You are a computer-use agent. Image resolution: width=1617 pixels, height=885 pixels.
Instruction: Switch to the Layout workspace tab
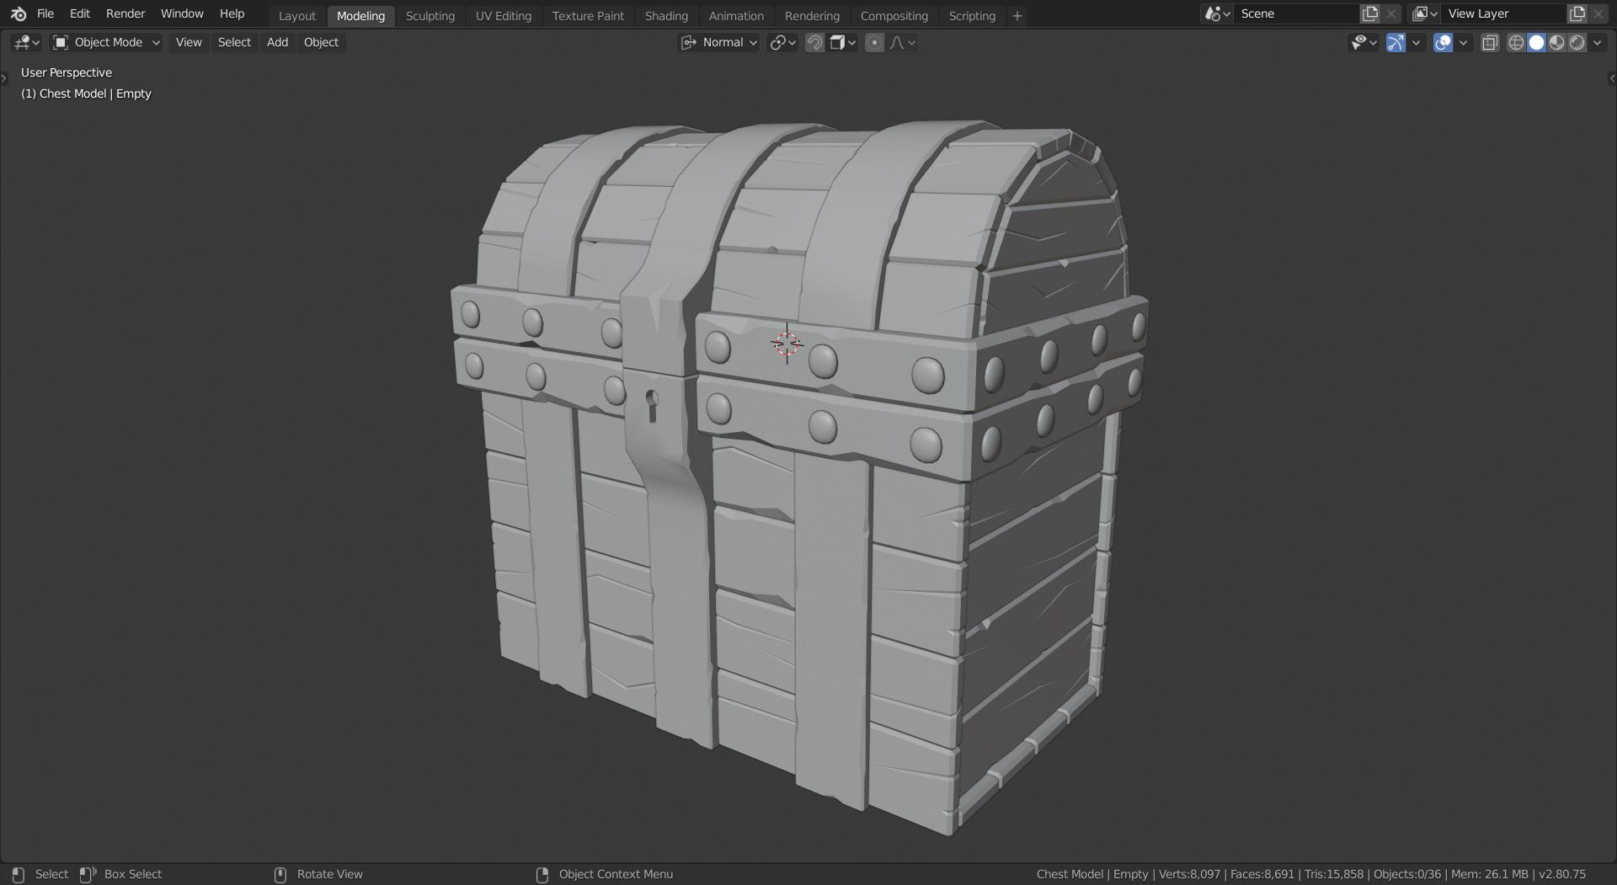pyautogui.click(x=297, y=16)
